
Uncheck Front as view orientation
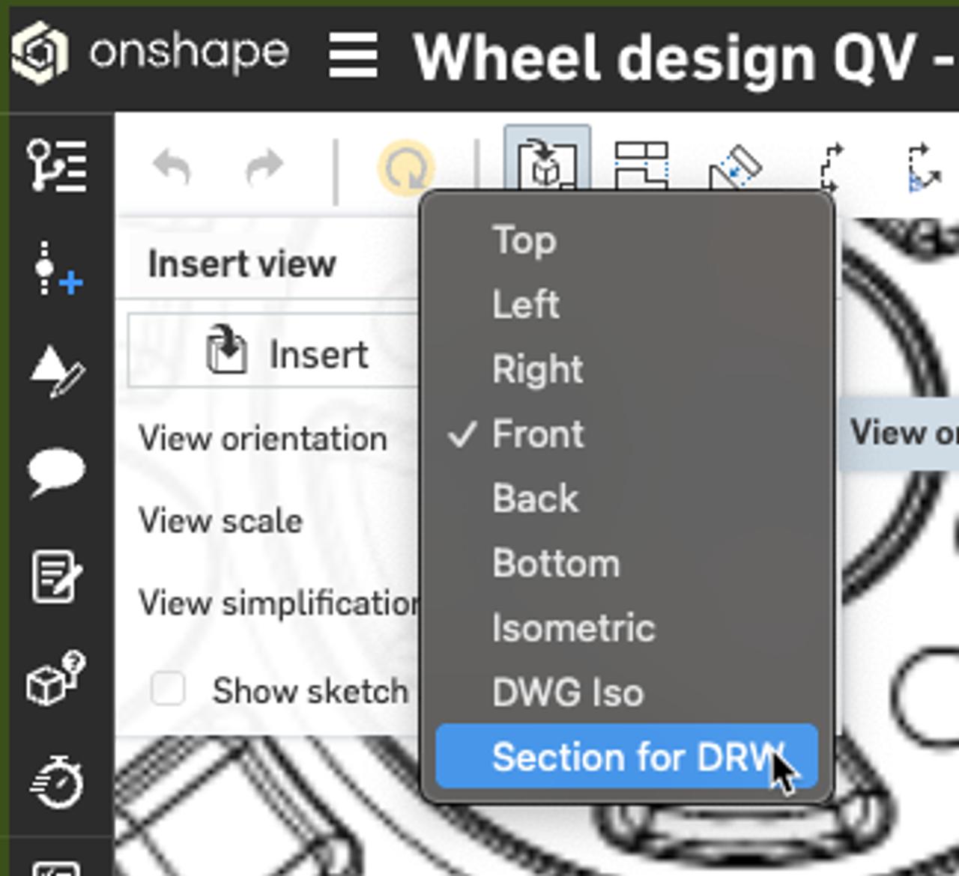[x=536, y=434]
